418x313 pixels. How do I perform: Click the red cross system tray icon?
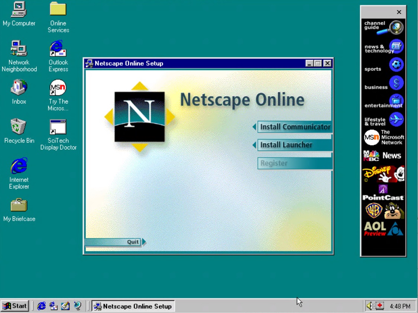pos(380,306)
